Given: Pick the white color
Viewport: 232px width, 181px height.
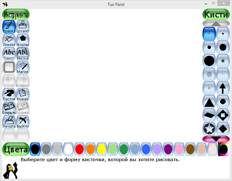Looking at the screenshot, I should point(68,149).
